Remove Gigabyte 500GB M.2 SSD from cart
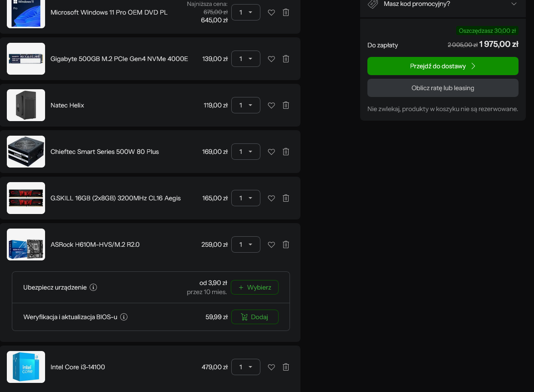The width and height of the screenshot is (534, 392). pos(286,59)
